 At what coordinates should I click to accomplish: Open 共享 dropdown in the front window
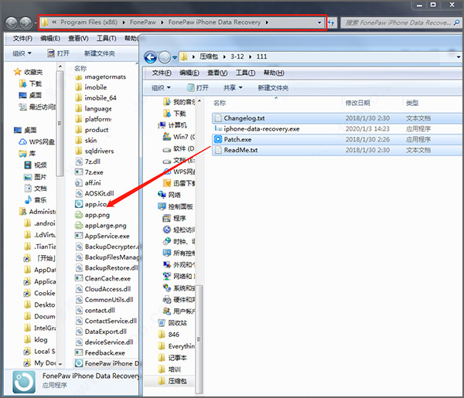tap(233, 87)
